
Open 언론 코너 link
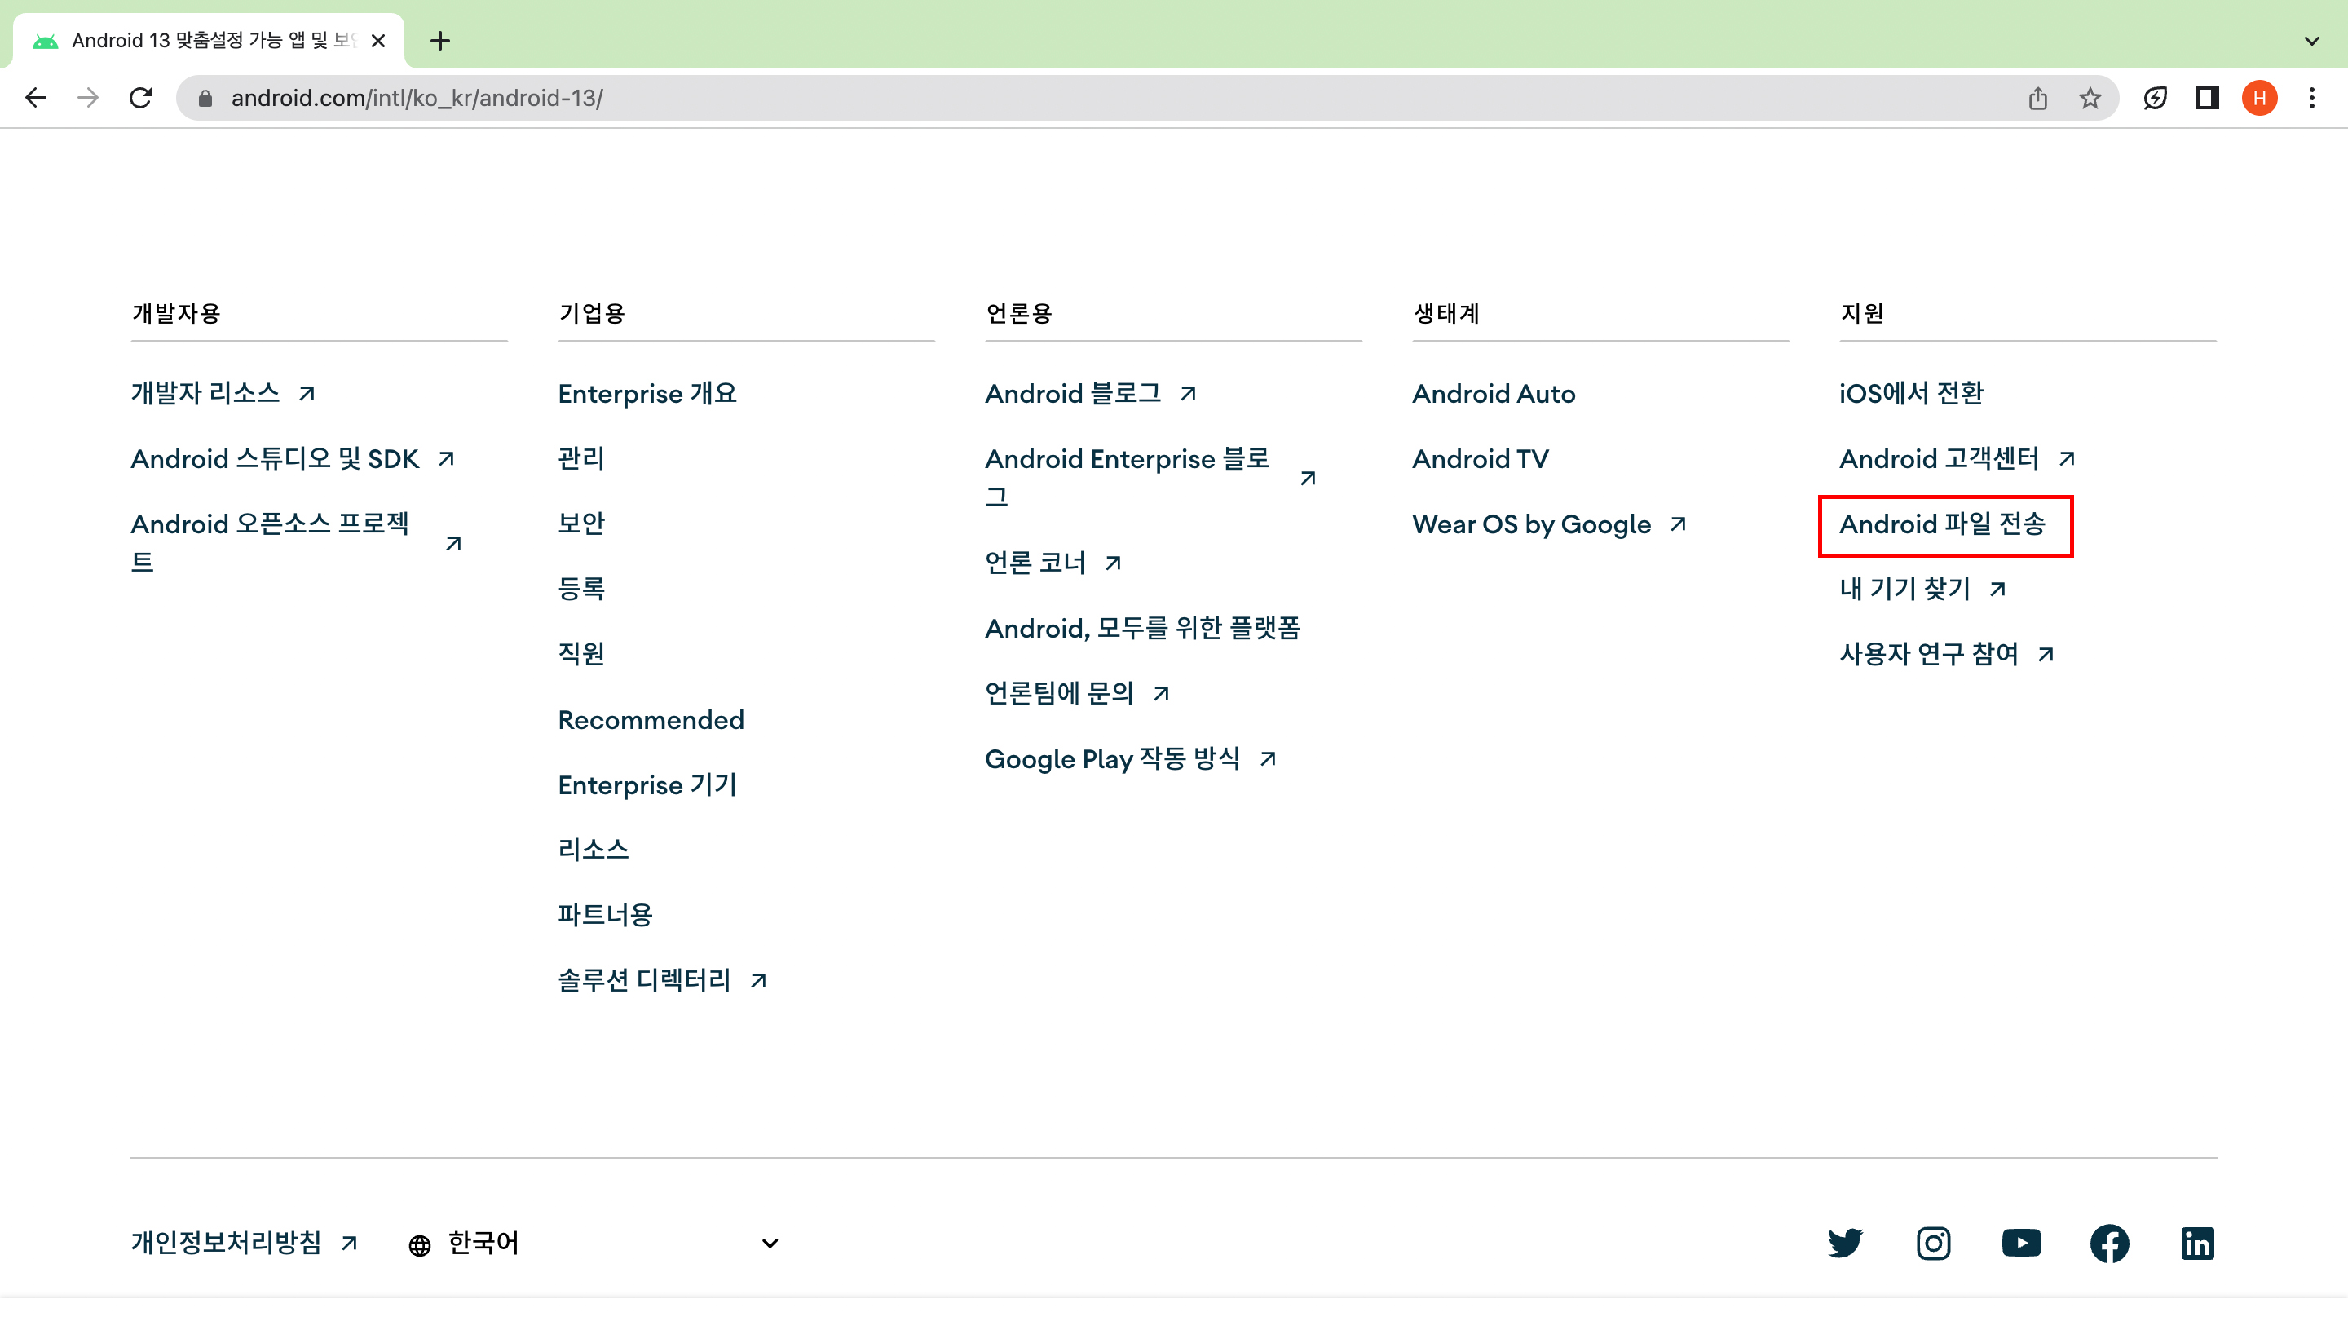pos(1053,563)
